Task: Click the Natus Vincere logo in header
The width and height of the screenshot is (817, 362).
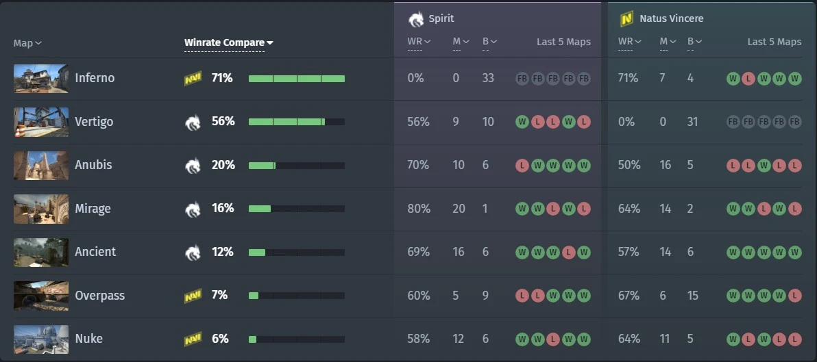Action: (x=626, y=18)
